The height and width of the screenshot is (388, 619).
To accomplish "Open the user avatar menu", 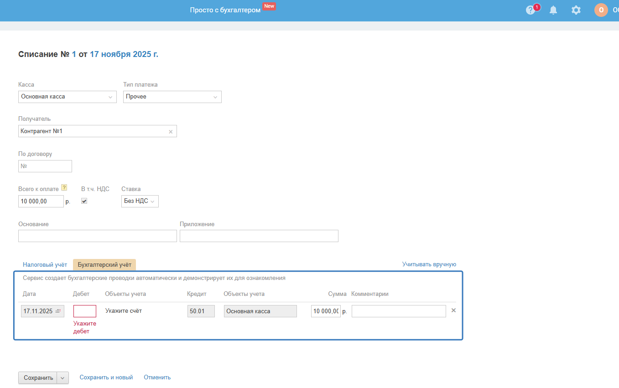I will pos(601,10).
